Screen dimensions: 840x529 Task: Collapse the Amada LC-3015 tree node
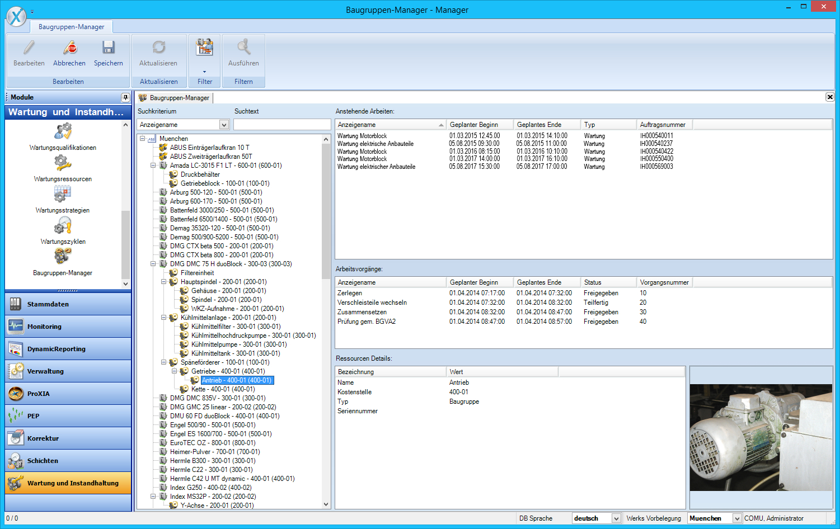(x=153, y=166)
